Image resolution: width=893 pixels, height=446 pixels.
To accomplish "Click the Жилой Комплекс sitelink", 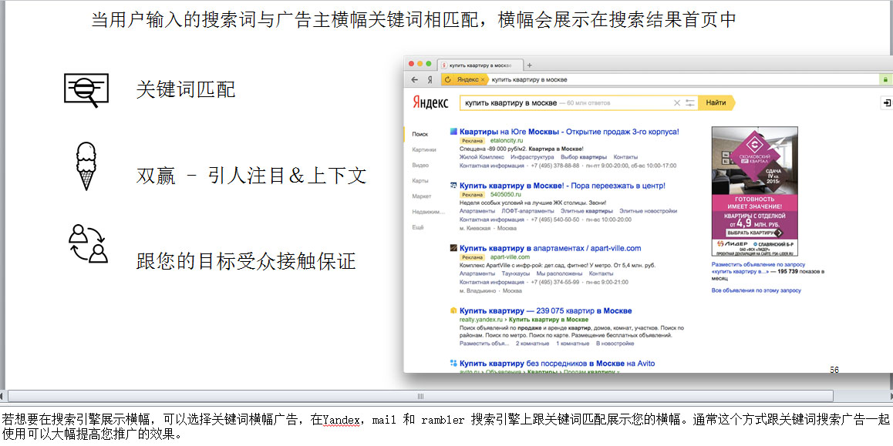I will coord(482,157).
